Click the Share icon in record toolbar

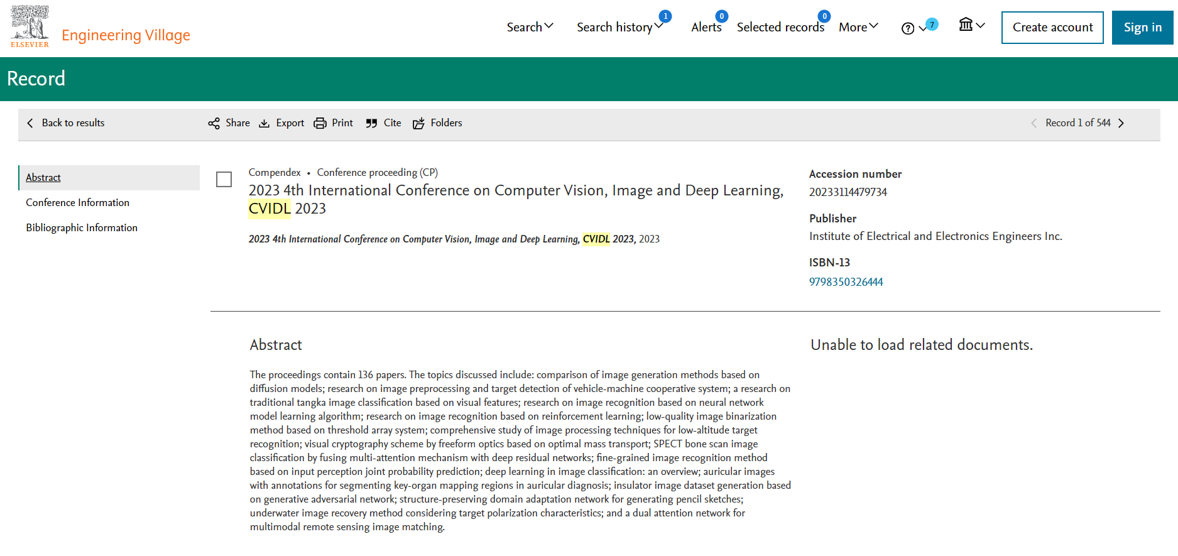[214, 123]
